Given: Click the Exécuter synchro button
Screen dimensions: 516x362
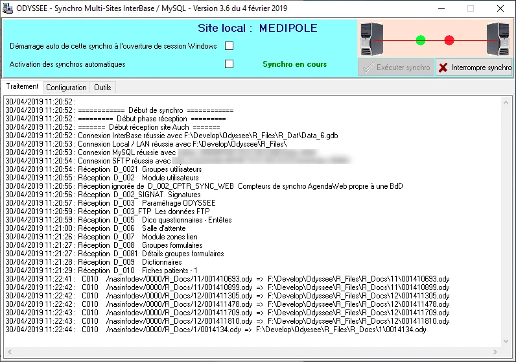Looking at the screenshot, I should [x=396, y=67].
